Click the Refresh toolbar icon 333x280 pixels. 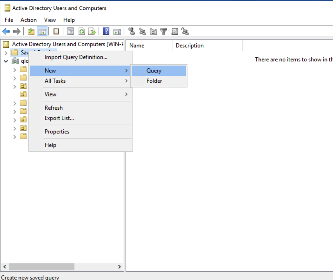81,32
